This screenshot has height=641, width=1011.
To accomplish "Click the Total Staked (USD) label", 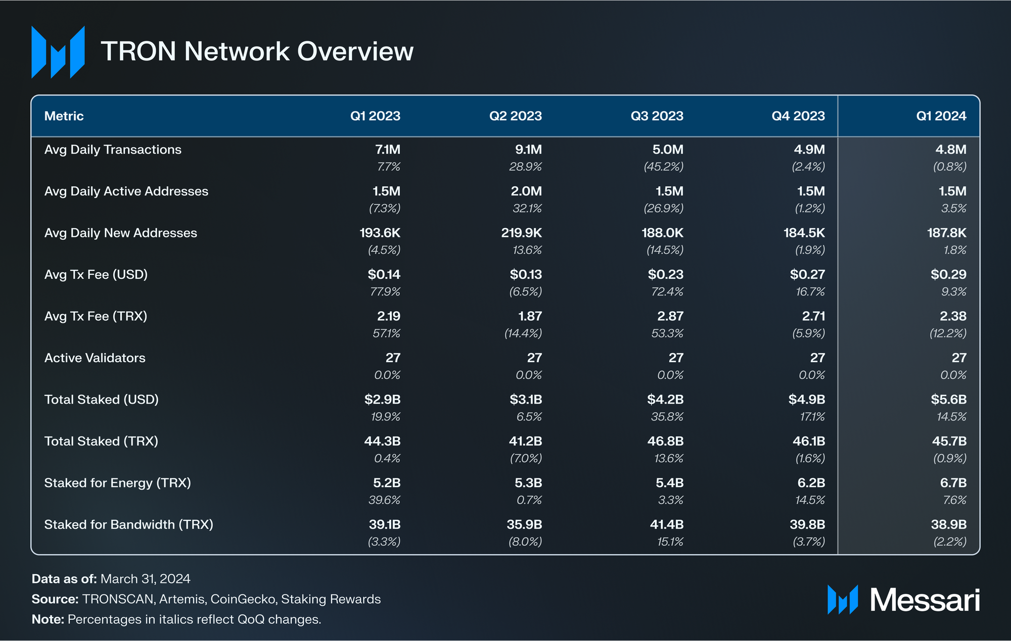I will click(101, 400).
